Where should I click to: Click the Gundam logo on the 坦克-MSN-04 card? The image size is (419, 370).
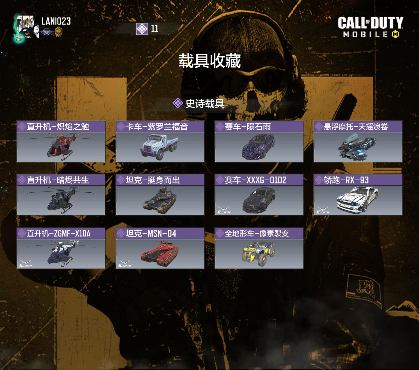click(125, 263)
